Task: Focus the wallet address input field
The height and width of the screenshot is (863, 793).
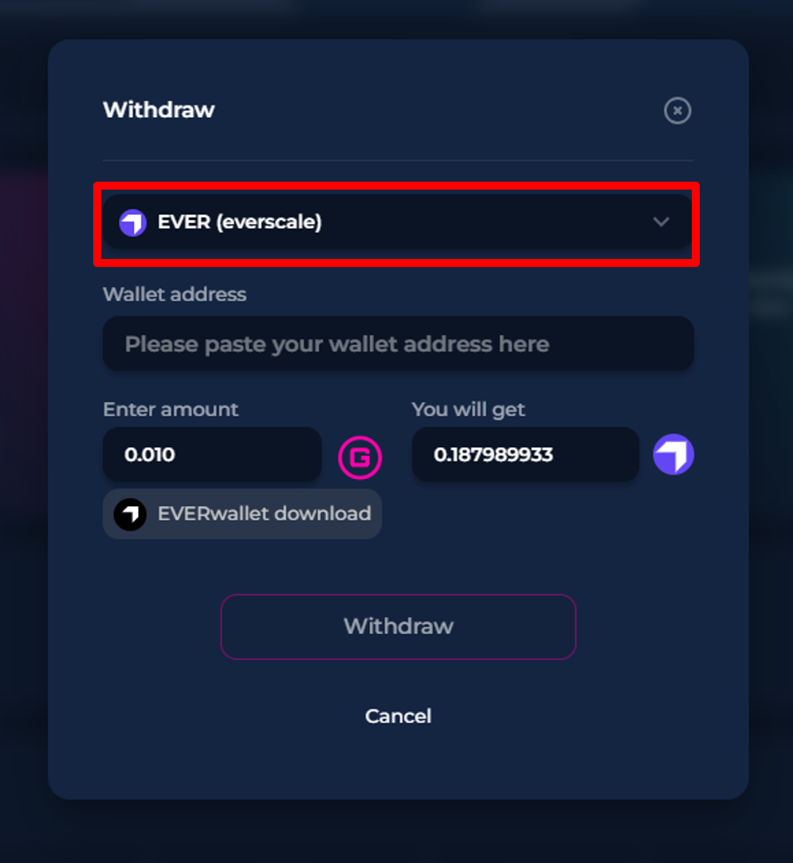Action: (398, 343)
